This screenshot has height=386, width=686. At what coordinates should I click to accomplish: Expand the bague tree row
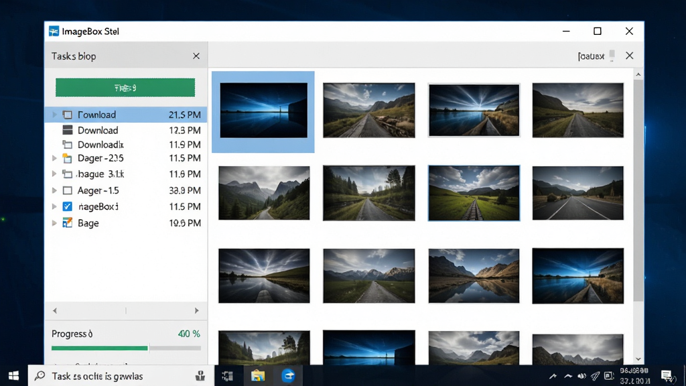click(x=54, y=174)
